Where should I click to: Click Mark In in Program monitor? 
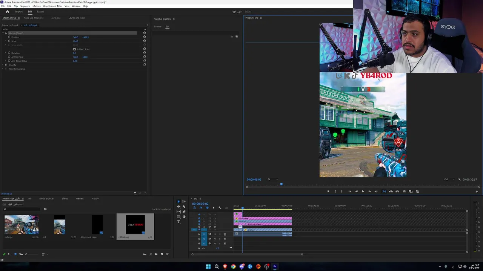point(335,191)
